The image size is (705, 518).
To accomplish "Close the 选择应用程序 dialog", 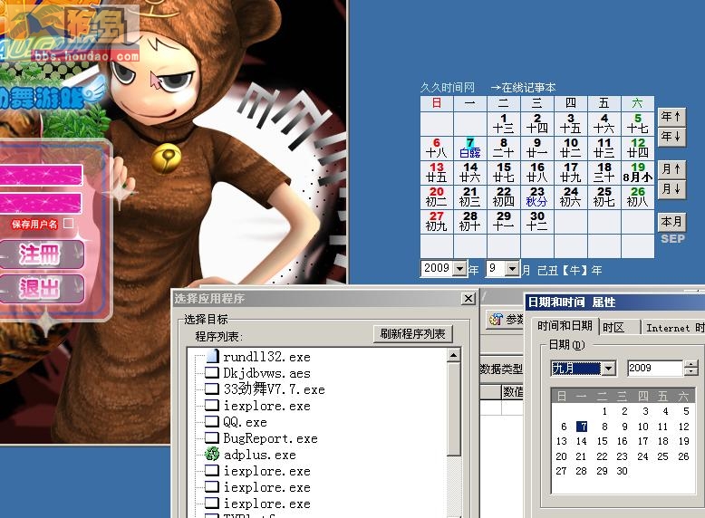I will [468, 298].
